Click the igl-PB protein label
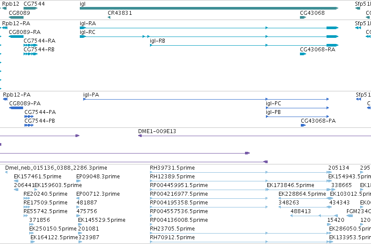 click(273, 112)
